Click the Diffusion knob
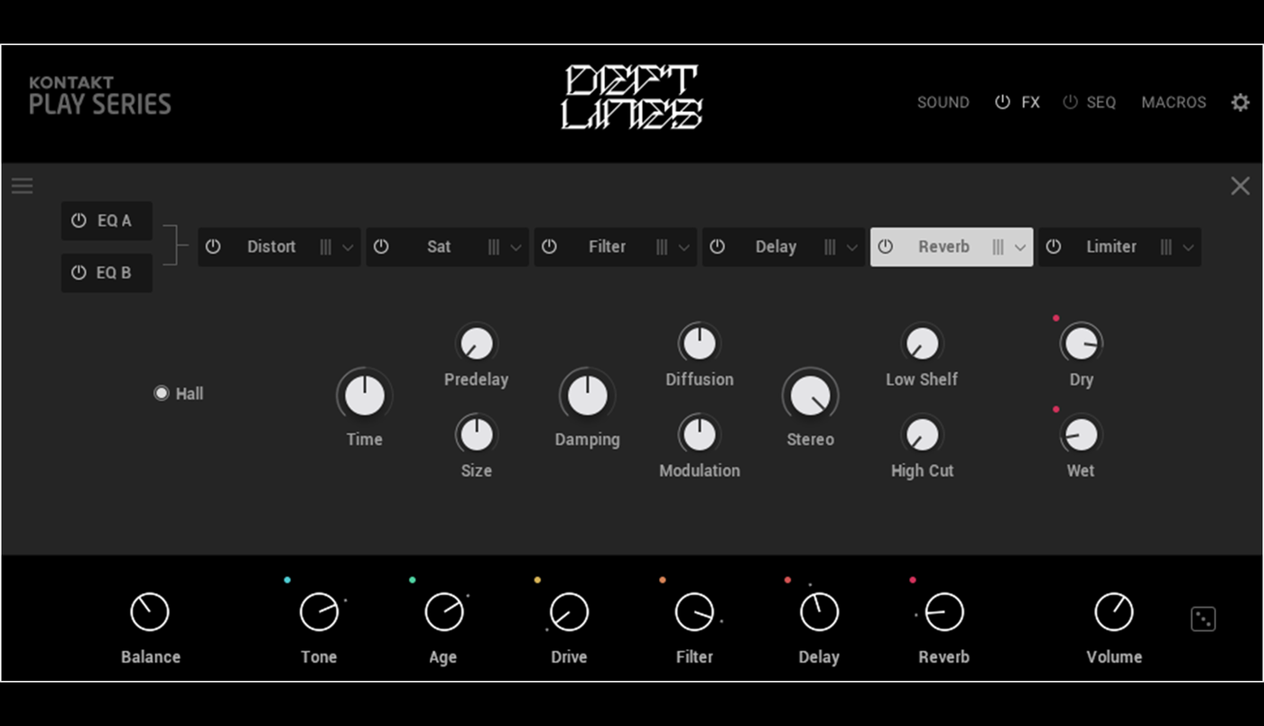 tap(700, 344)
